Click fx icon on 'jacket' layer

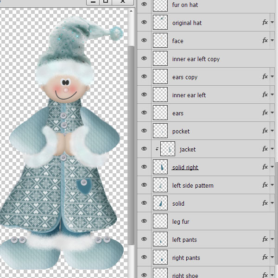[x=265, y=149]
